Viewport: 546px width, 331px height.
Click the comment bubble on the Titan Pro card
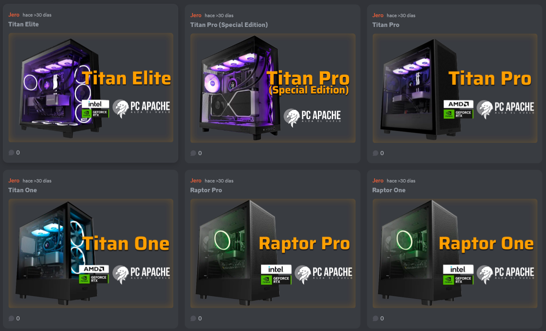[375, 153]
